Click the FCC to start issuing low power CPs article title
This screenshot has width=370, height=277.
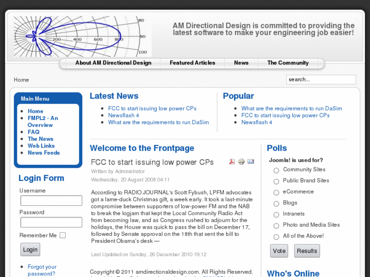pyautogui.click(x=152, y=162)
